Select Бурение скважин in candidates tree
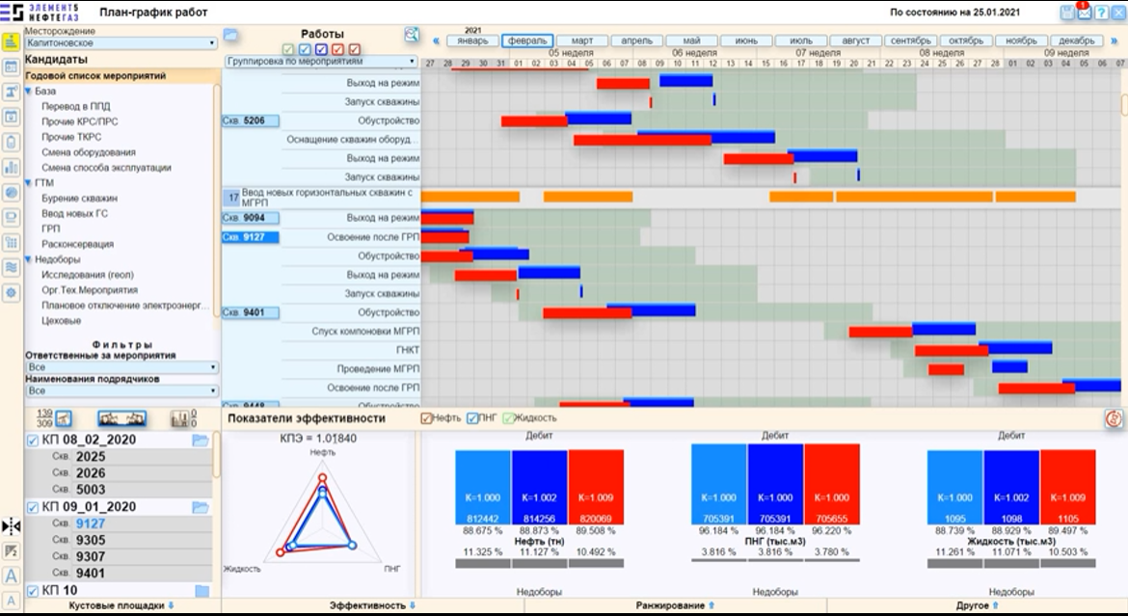This screenshot has height=616, width=1128. tap(79, 198)
